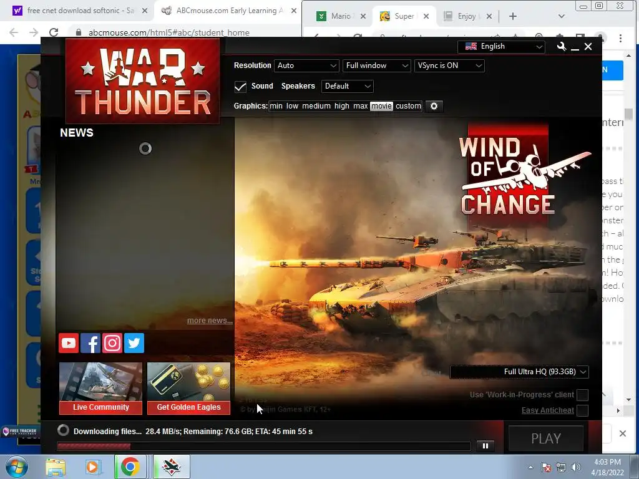639x479 pixels.
Task: Switch to the Mario tab
Action: (x=341, y=16)
